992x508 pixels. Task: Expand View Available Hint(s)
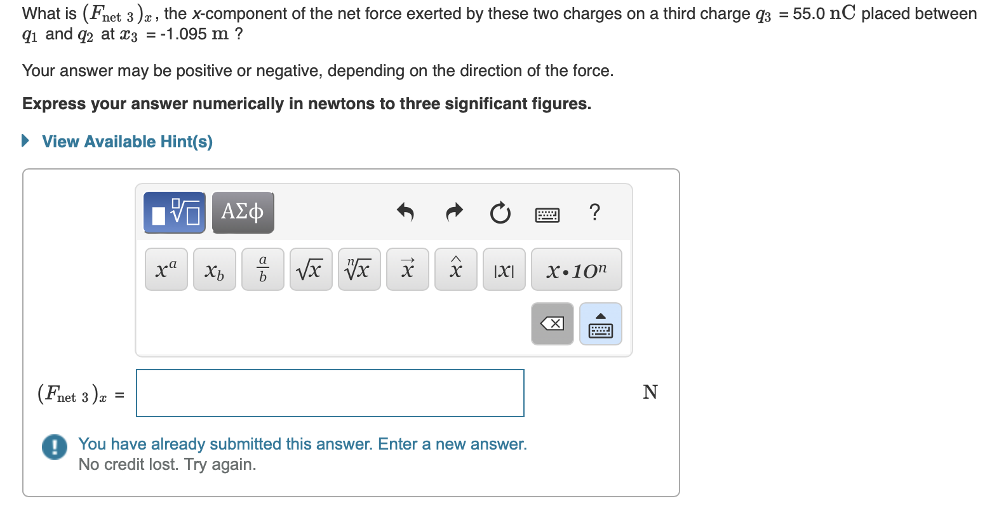(x=126, y=141)
